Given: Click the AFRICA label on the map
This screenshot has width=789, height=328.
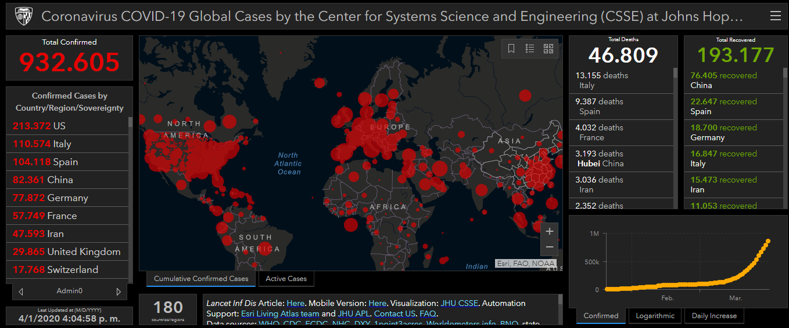Looking at the screenshot, I should [x=388, y=207].
